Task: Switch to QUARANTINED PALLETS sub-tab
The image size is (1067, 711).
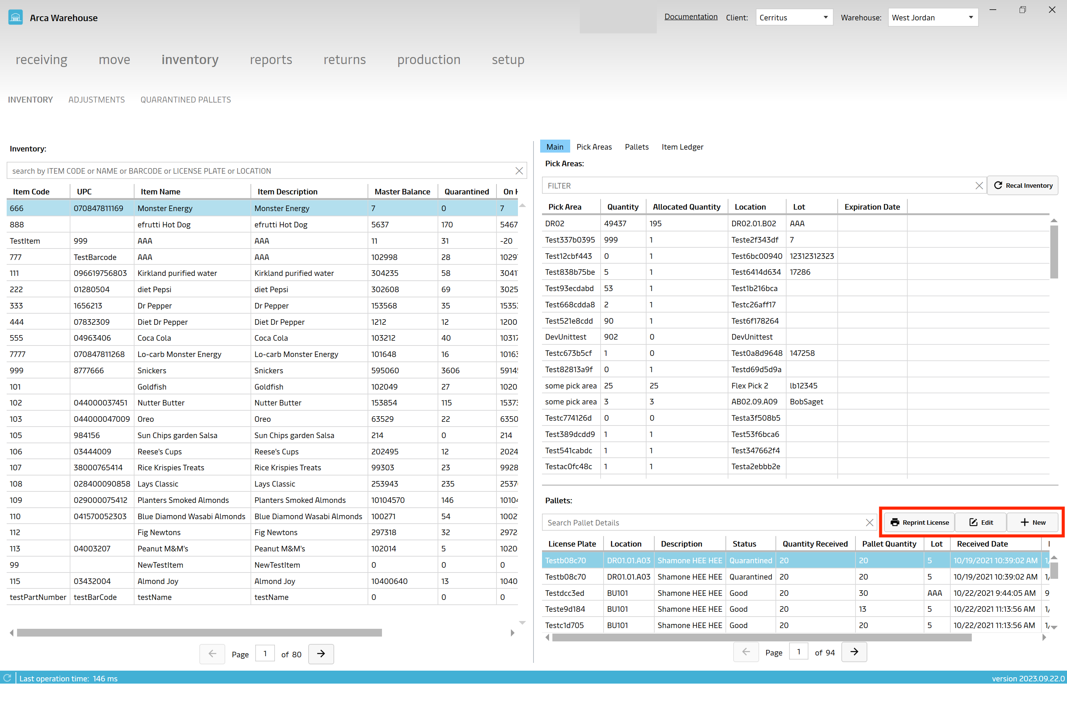Action: click(186, 100)
